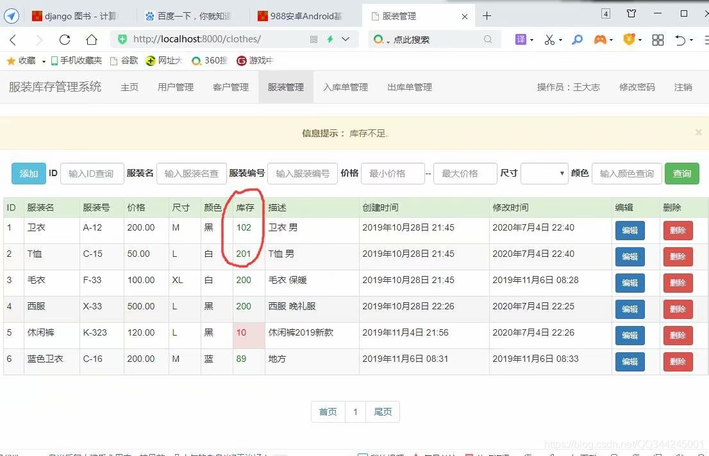Open the star 收藏 favorites button
Screen dimensions: 709x456
[21, 61]
